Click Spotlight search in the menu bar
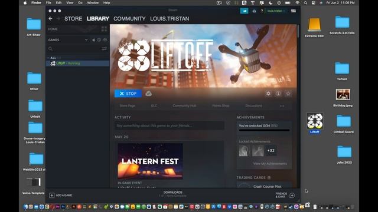The height and width of the screenshot is (212, 378). pos(305,3)
